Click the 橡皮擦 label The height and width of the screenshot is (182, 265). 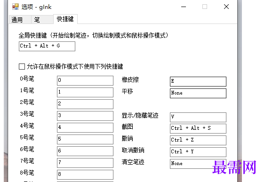[130, 79]
